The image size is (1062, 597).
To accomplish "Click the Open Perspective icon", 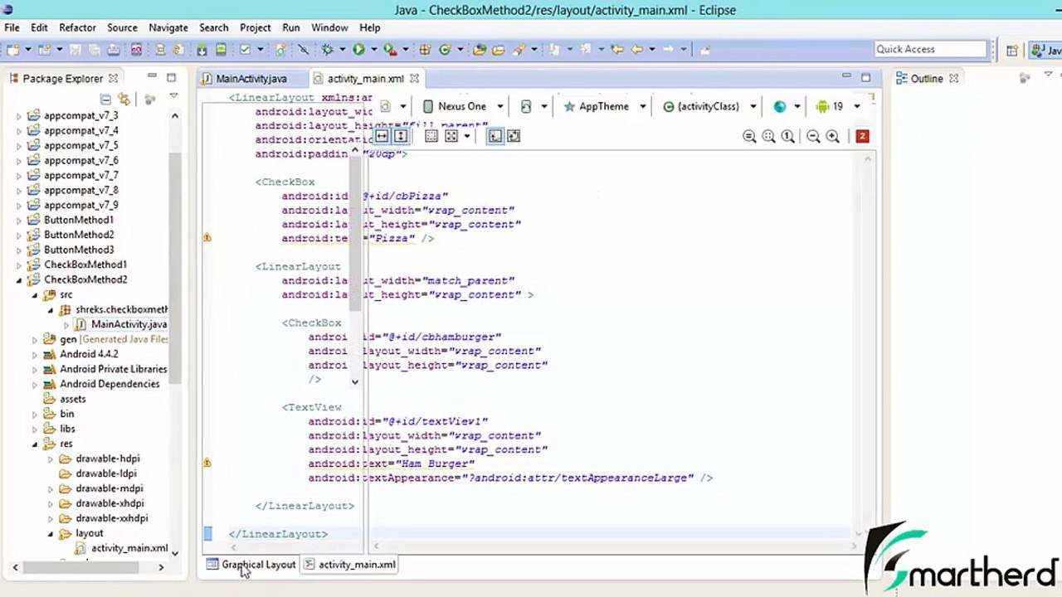I will pos(1011,50).
